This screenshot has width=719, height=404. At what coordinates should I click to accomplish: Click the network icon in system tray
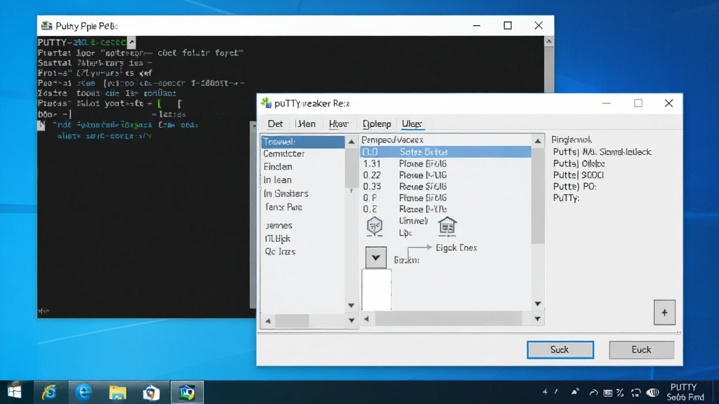635,393
